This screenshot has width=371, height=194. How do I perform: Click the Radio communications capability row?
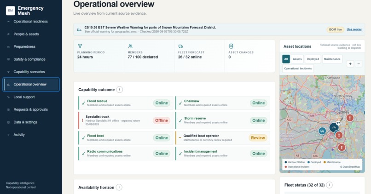126,154
